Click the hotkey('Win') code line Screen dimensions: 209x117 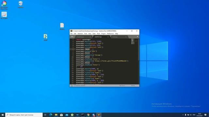86,51
